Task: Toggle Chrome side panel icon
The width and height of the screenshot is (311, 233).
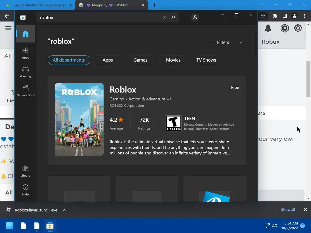Action: point(285,16)
